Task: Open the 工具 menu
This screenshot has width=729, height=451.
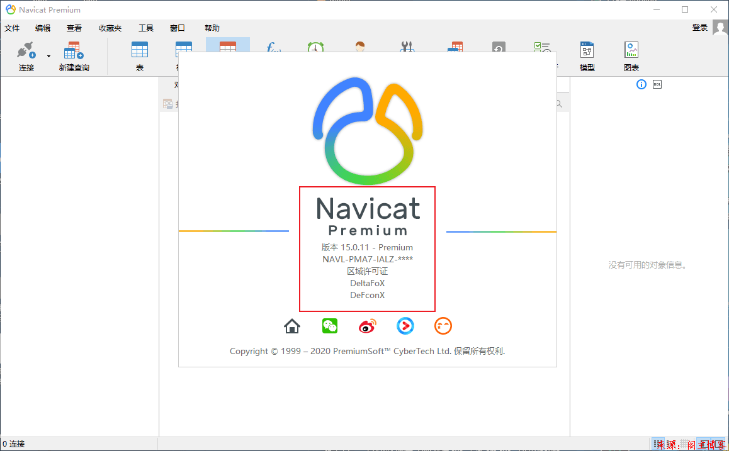Action: click(146, 28)
